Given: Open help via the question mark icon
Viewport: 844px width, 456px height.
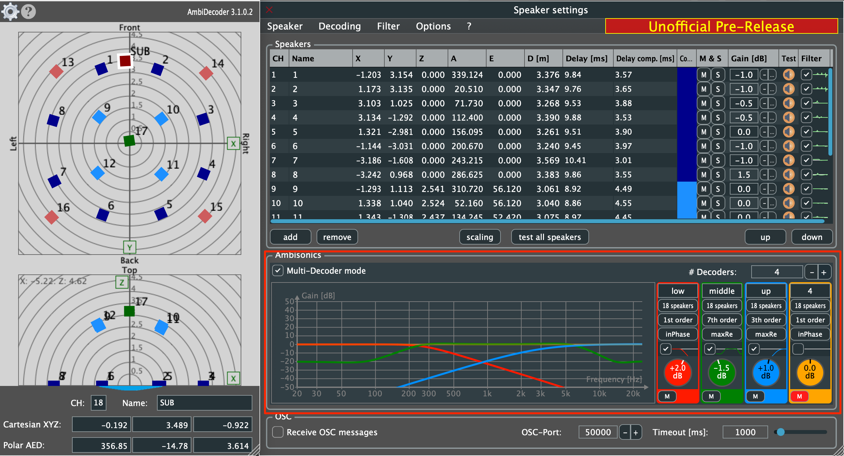Looking at the screenshot, I should pos(29,12).
